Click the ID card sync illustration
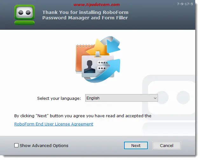 98,60
